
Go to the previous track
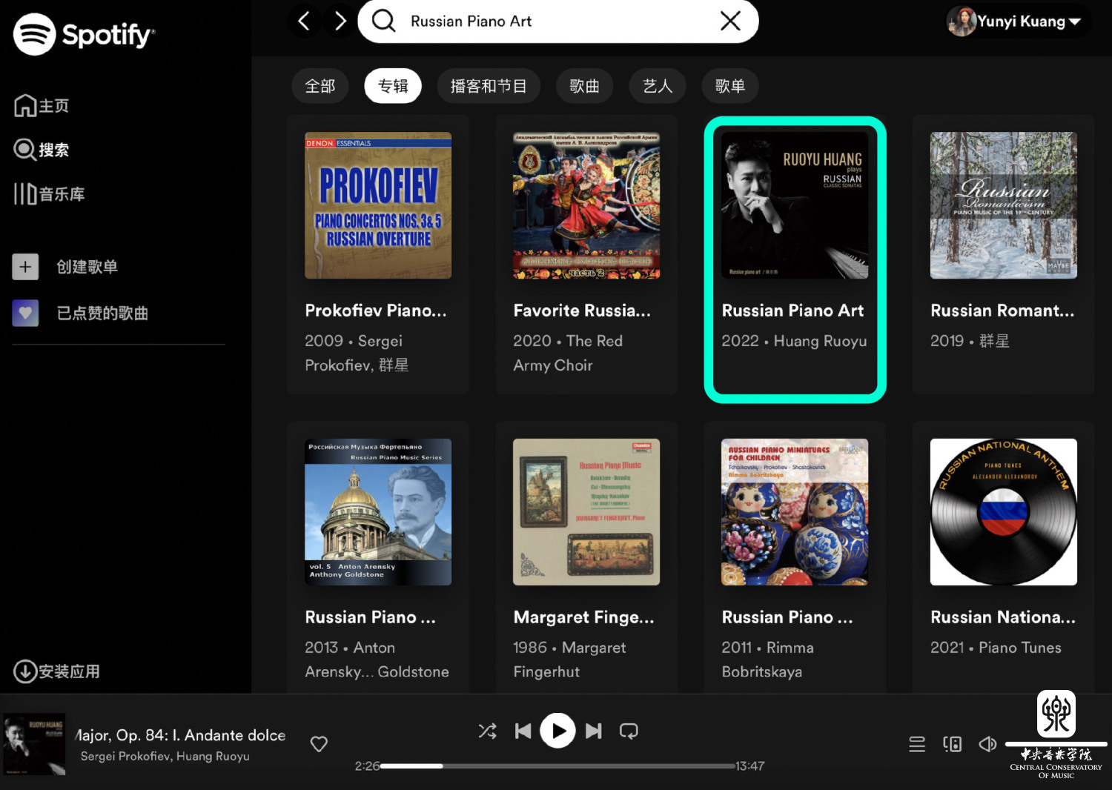click(x=523, y=731)
